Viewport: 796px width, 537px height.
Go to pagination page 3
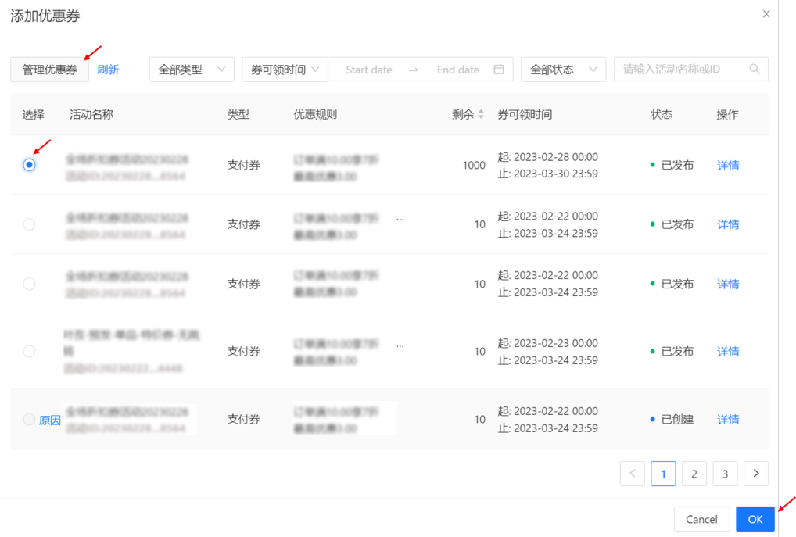[x=725, y=474]
